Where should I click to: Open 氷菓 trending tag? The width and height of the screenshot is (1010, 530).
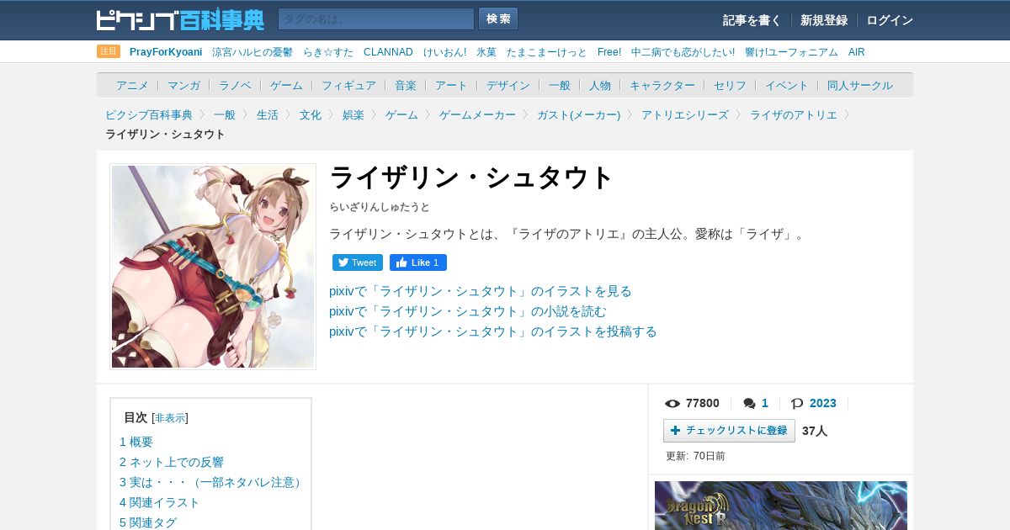486,52
